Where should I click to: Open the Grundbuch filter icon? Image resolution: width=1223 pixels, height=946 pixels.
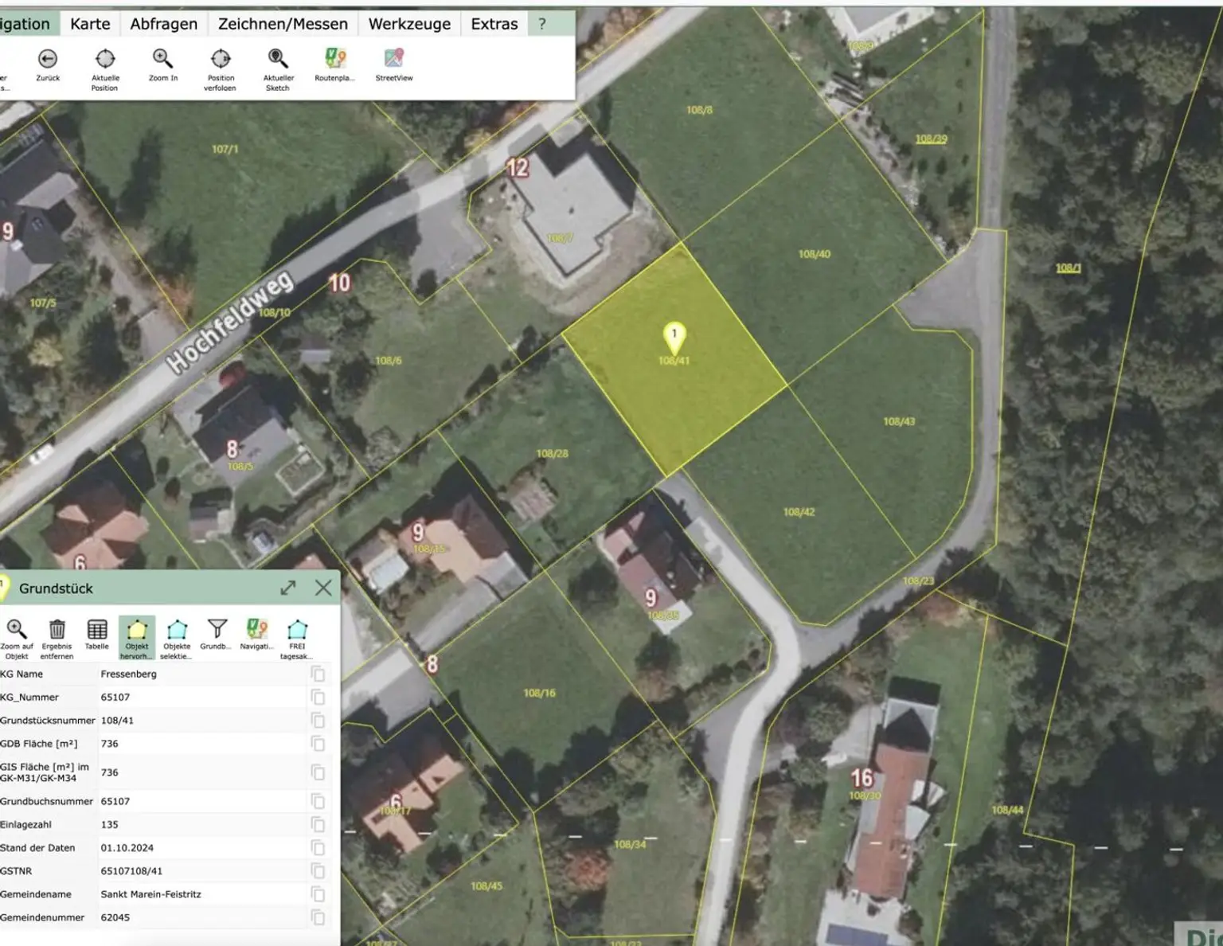pos(217,629)
